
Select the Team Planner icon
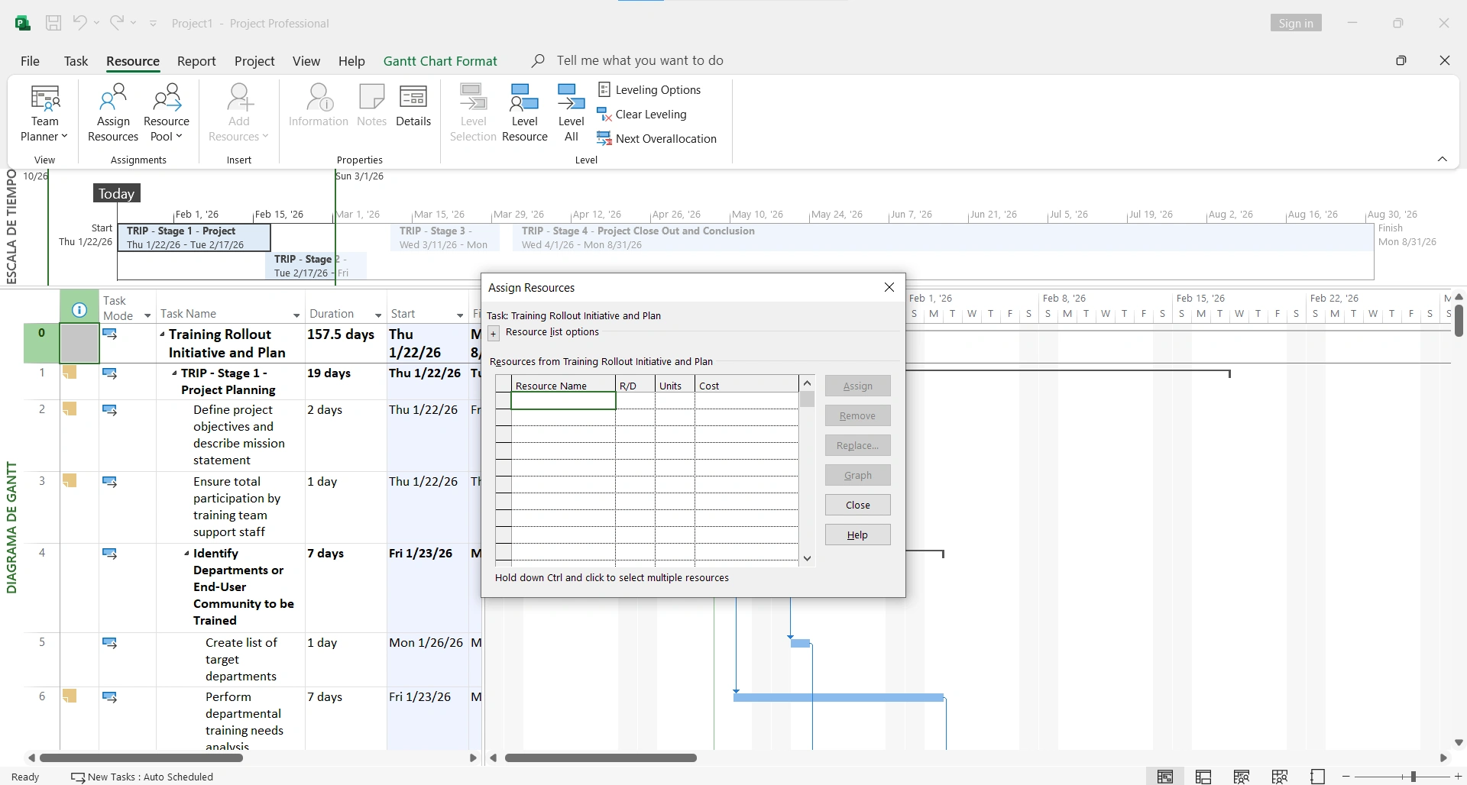click(x=44, y=111)
